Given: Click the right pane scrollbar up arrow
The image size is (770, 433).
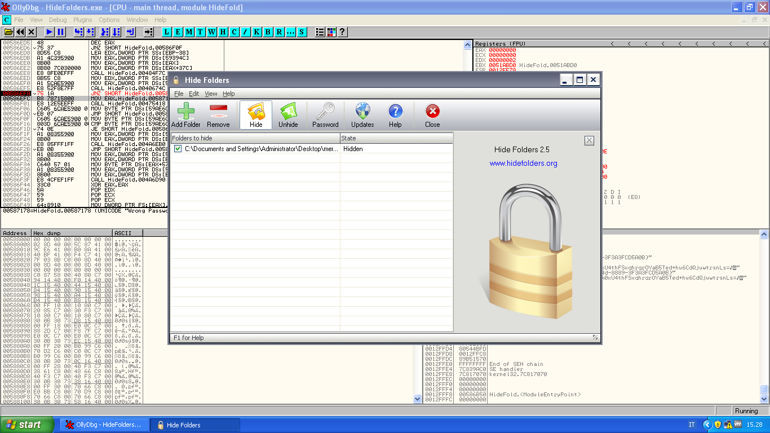Looking at the screenshot, I should pos(764,234).
